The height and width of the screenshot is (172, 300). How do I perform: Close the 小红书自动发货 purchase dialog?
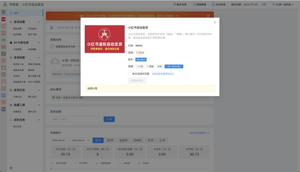tap(215, 22)
